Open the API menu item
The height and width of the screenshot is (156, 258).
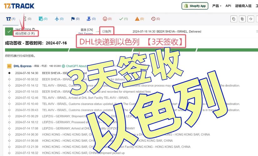[x=228, y=6]
